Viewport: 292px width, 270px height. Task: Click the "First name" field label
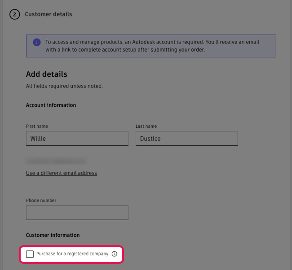tap(37, 126)
